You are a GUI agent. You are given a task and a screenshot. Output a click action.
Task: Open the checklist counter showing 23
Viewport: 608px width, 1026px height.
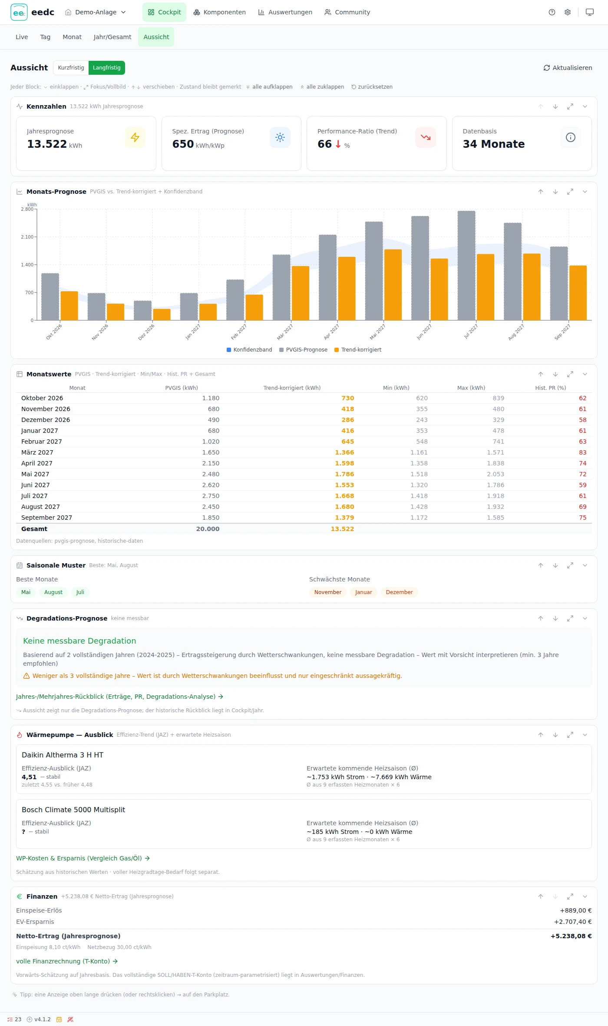(14, 1019)
